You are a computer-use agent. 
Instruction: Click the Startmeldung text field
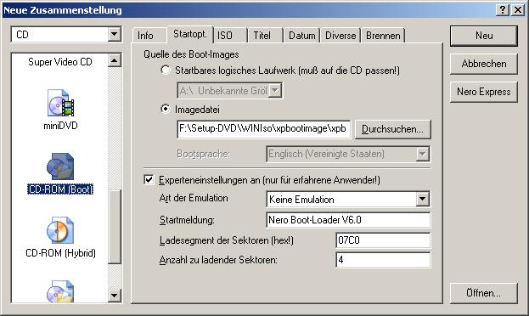point(348,220)
